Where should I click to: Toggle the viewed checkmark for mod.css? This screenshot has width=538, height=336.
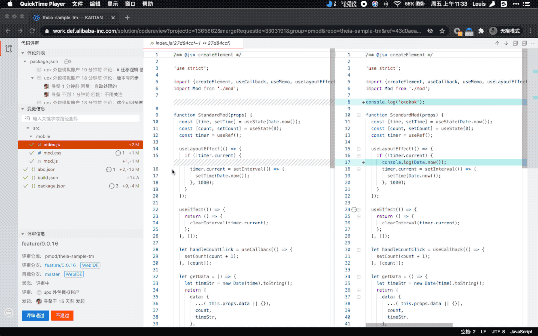pyautogui.click(x=31, y=153)
